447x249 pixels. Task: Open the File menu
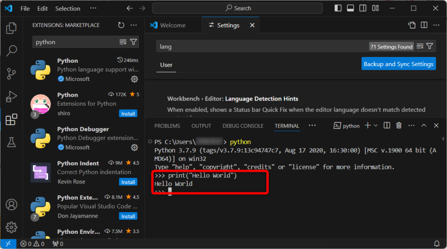coord(25,9)
